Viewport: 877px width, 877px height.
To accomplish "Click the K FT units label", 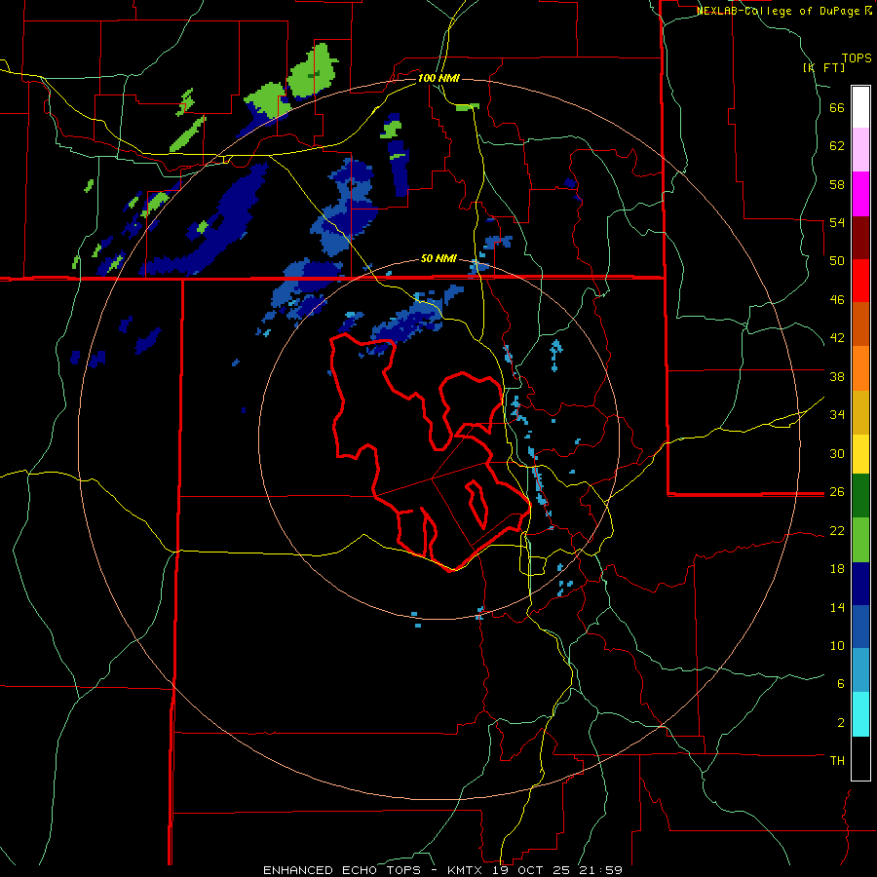I will pyautogui.click(x=823, y=67).
